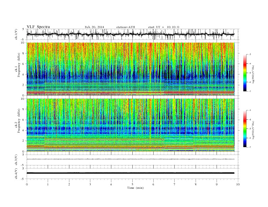This screenshot has height=207, width=268.
Task: Click the ch.2 'Frequency (kHz)' axis label
Action: tap(19, 121)
